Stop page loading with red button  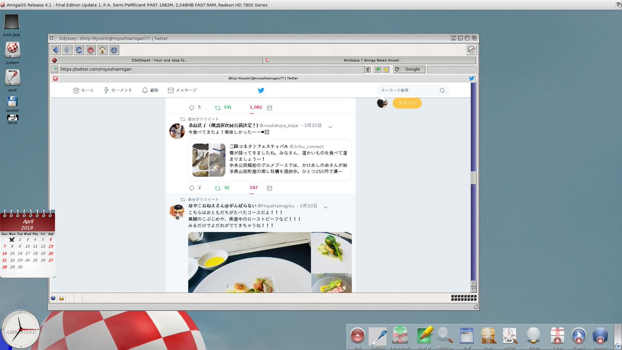pos(91,50)
